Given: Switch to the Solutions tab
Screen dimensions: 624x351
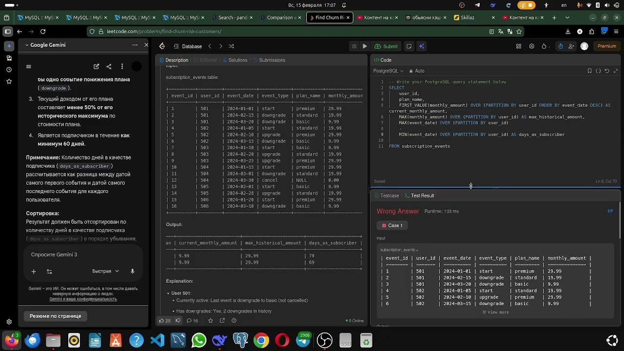Looking at the screenshot, I should [x=234, y=60].
